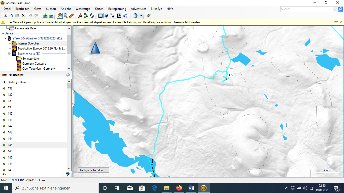Click the Paste toolbar icon
The width and height of the screenshot is (344, 193).
[17, 16]
